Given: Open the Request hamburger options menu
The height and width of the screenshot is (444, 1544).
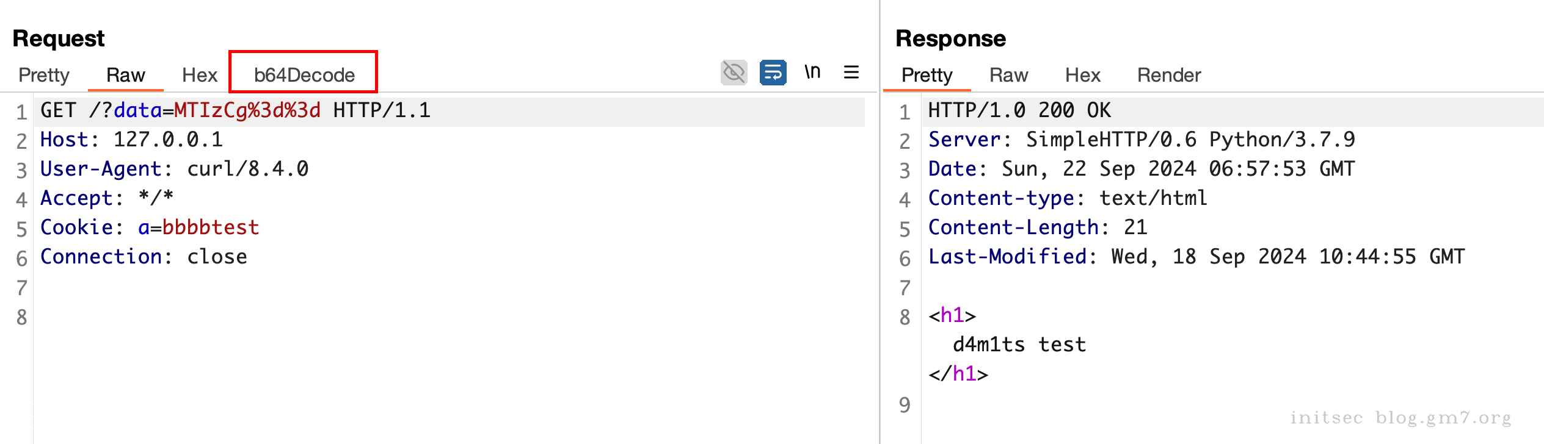Looking at the screenshot, I should point(851,73).
